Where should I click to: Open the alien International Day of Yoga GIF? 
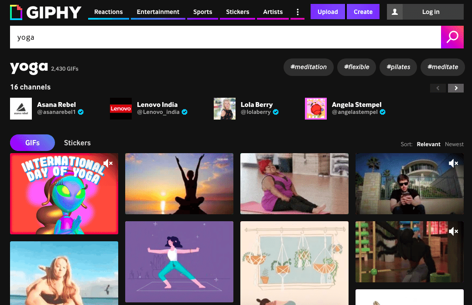click(x=64, y=194)
